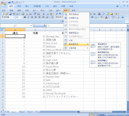Choose 並排顯示(A) menu entry
The image size is (129, 116).
tap(76, 18)
